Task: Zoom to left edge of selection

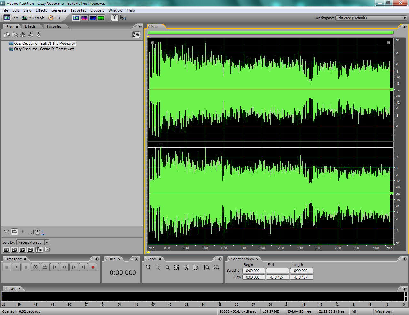Action: tap(186, 267)
